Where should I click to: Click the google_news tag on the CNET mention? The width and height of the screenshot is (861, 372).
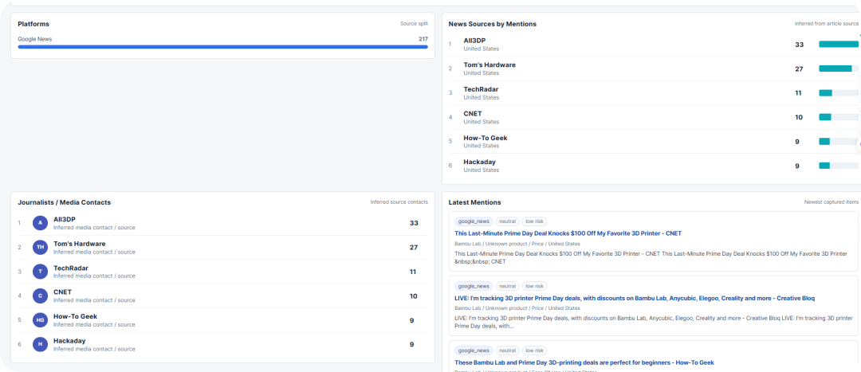(474, 221)
